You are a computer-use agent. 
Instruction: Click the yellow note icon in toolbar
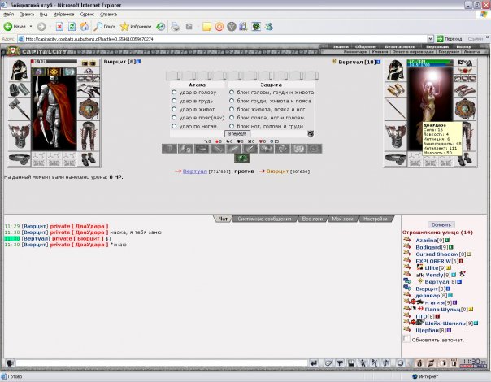(206, 27)
